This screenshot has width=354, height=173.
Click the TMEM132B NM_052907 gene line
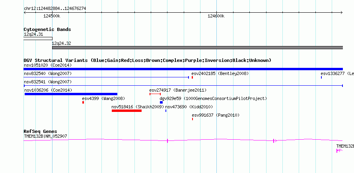click(x=183, y=140)
